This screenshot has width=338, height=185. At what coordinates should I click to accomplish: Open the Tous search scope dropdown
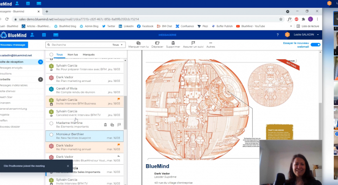[x=118, y=45]
